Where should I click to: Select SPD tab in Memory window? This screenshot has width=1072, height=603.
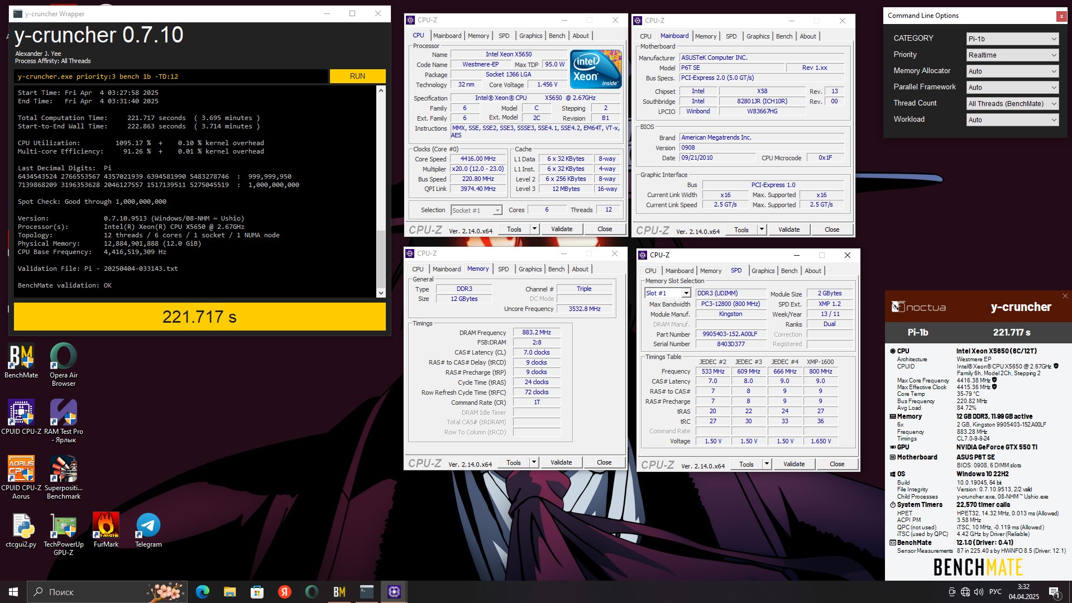[503, 269]
